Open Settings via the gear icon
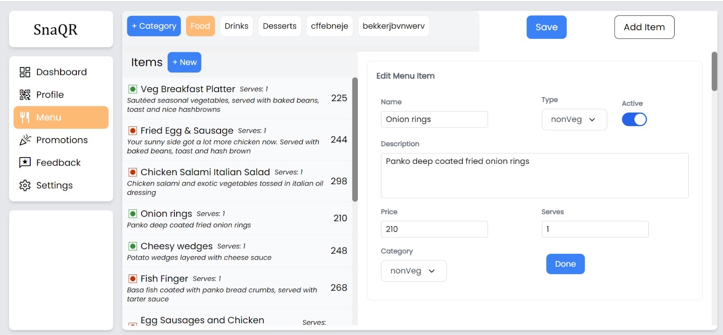 [x=25, y=186]
